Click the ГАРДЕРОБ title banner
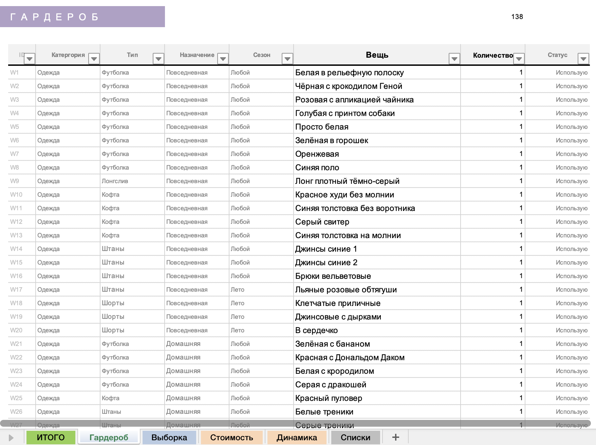This screenshot has height=445, width=596. pyautogui.click(x=82, y=17)
